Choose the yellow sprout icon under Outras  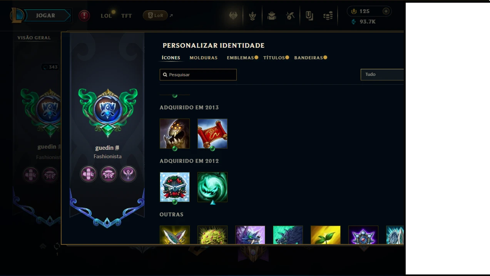(326, 235)
